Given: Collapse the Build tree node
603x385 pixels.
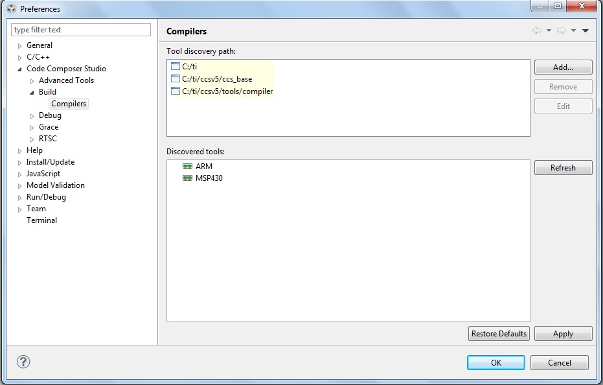Looking at the screenshot, I should click(x=32, y=93).
